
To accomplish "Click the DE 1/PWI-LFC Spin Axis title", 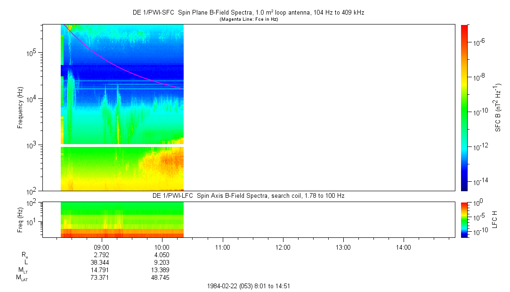I will click(x=248, y=195).
